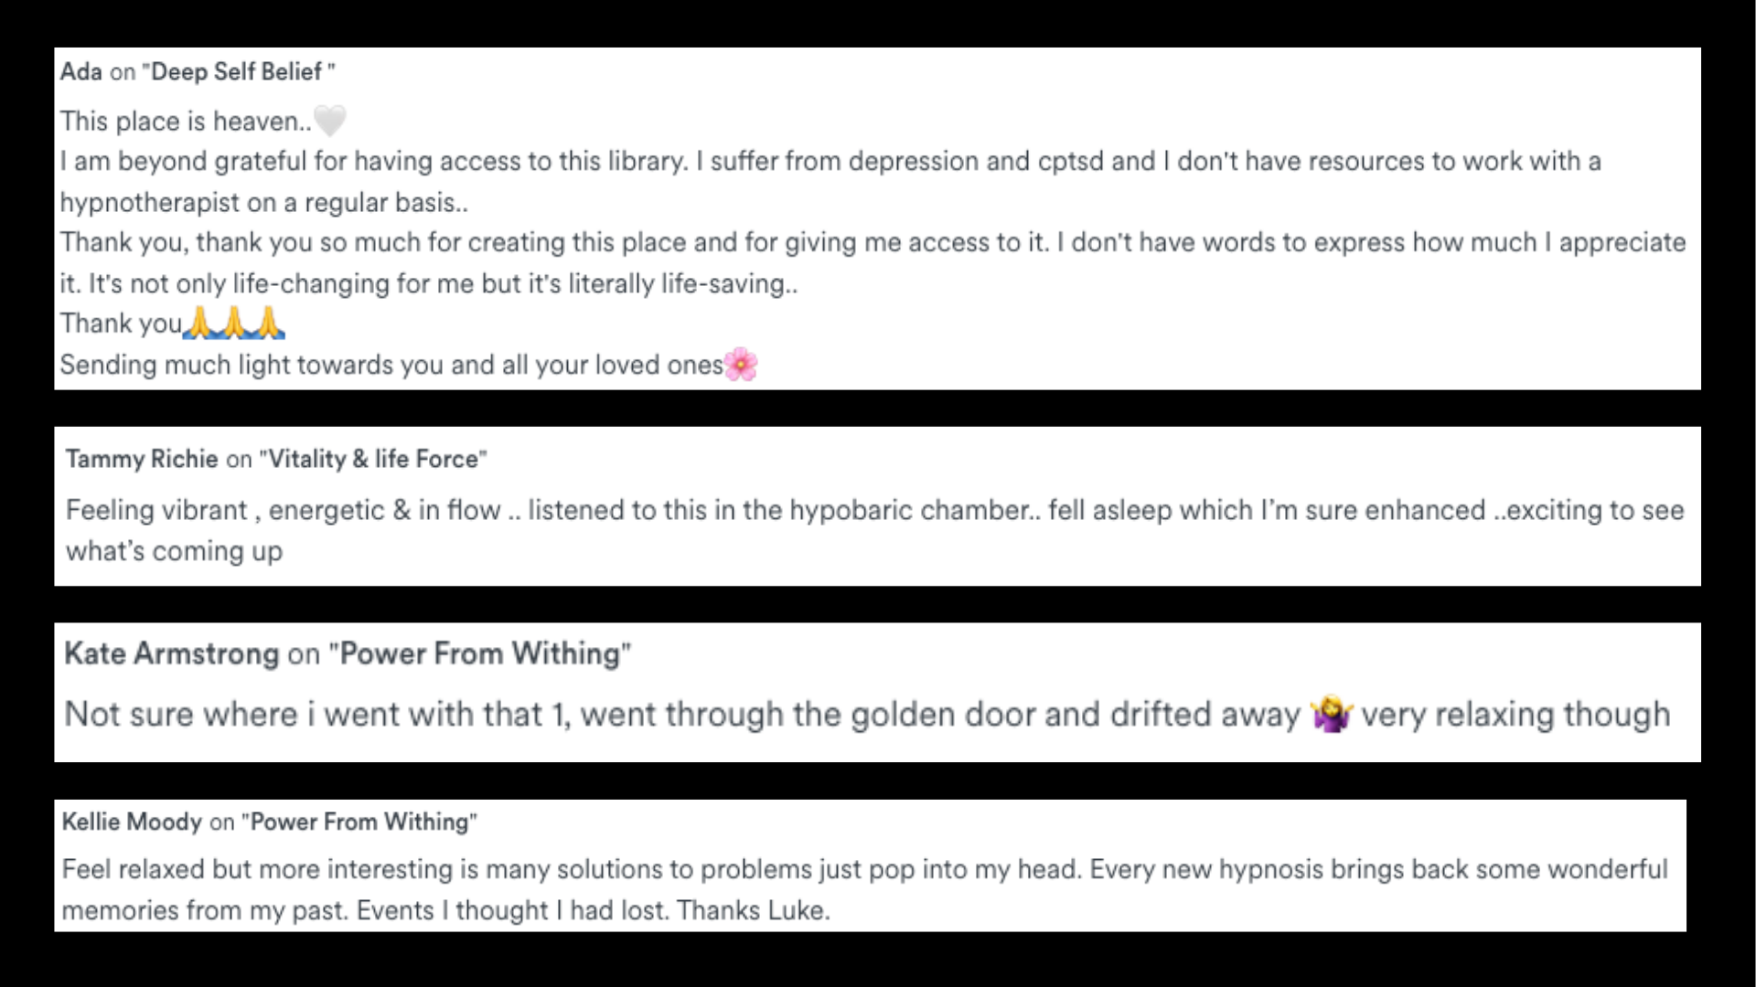Click the shrugging woman emoji in Kate's comment
This screenshot has height=987, width=1756.
tap(1331, 714)
